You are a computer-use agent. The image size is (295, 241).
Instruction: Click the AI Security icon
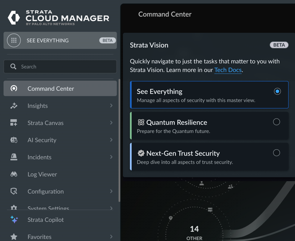pos(14,140)
